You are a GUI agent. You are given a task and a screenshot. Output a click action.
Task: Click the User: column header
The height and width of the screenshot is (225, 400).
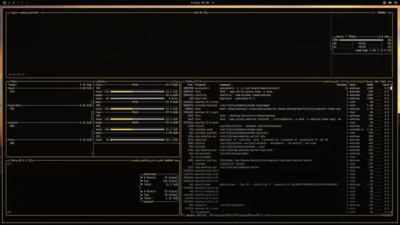[353, 85]
